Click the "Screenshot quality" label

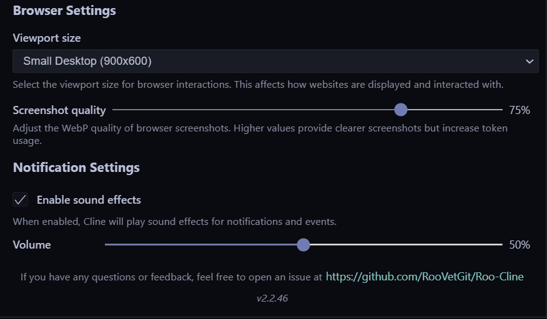[59, 110]
